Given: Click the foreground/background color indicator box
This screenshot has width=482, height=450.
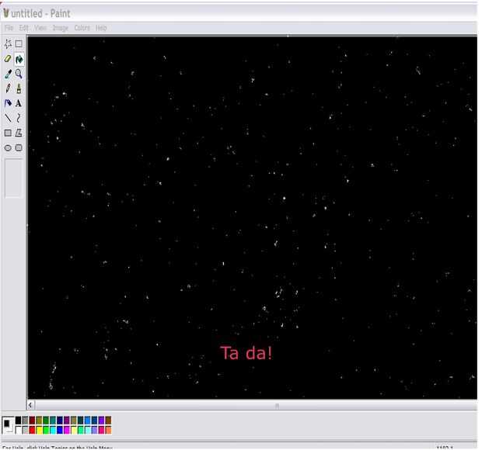Looking at the screenshot, I should coord(8,425).
